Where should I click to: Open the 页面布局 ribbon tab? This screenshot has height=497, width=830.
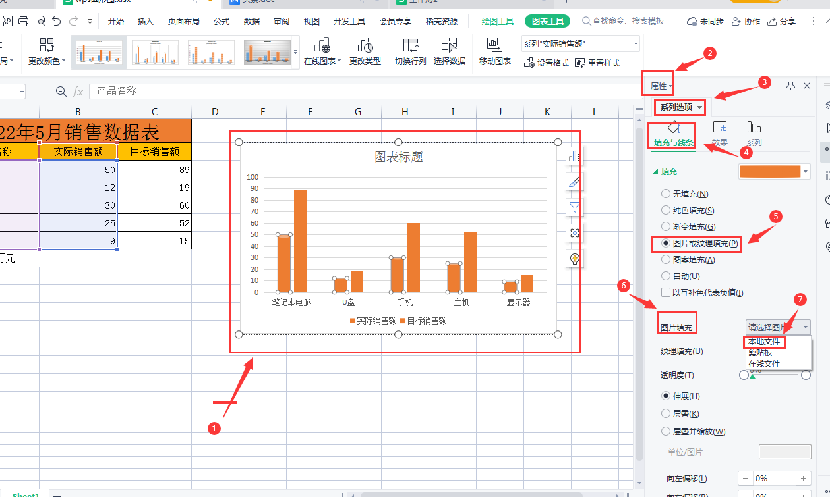(x=184, y=22)
